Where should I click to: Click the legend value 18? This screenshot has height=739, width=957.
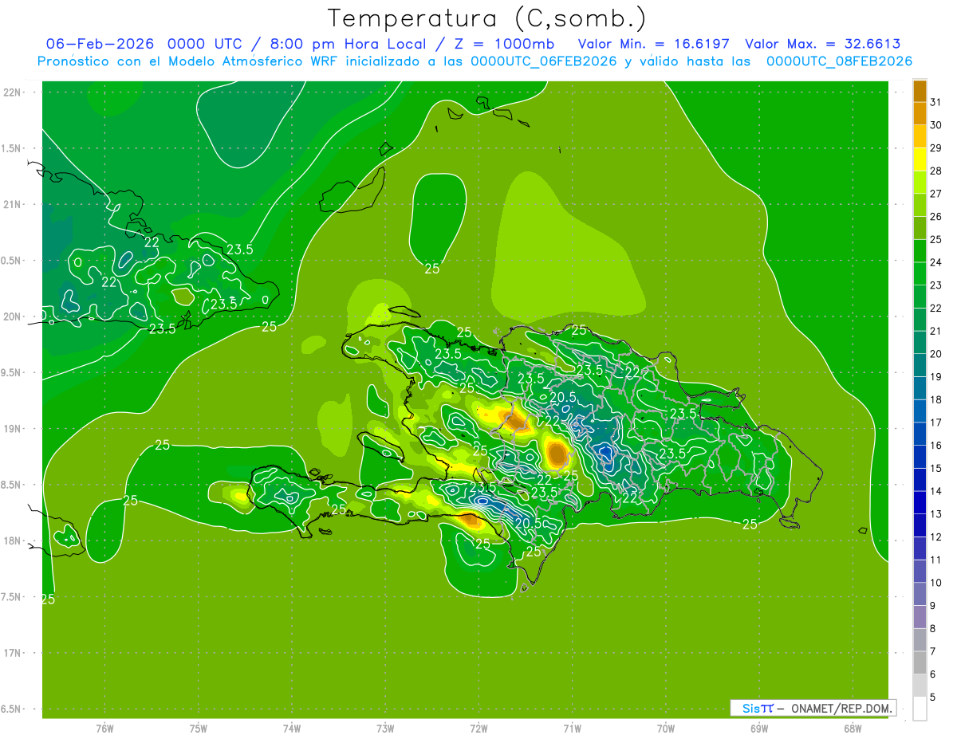935,399
